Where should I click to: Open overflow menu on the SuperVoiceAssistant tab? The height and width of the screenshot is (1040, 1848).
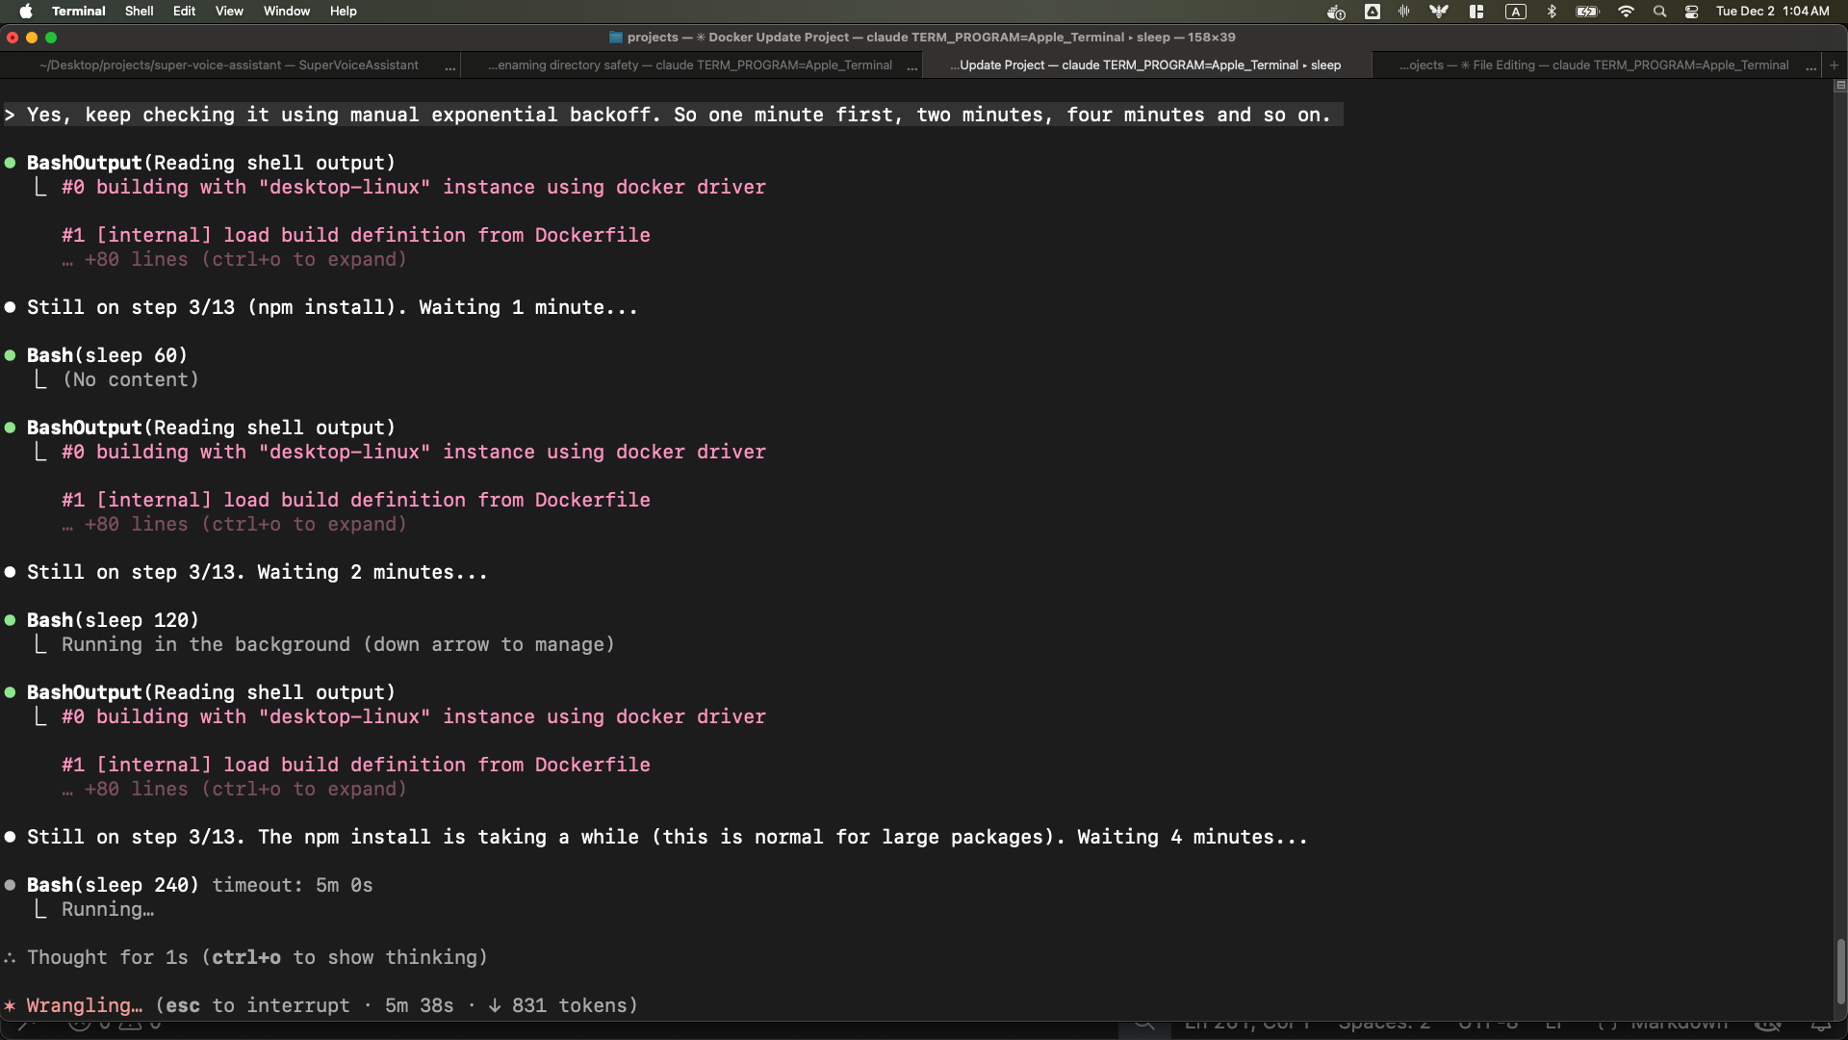point(449,67)
